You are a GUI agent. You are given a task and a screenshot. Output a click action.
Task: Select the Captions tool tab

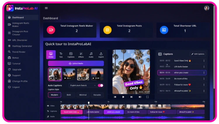(x=71, y=55)
